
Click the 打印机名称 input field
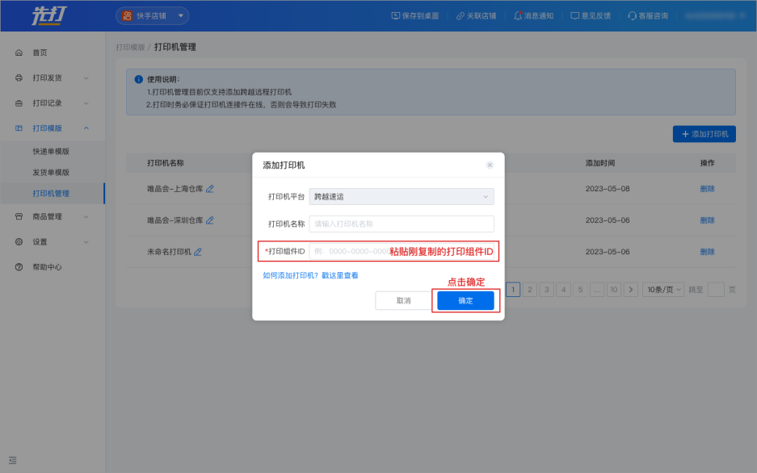coord(402,224)
